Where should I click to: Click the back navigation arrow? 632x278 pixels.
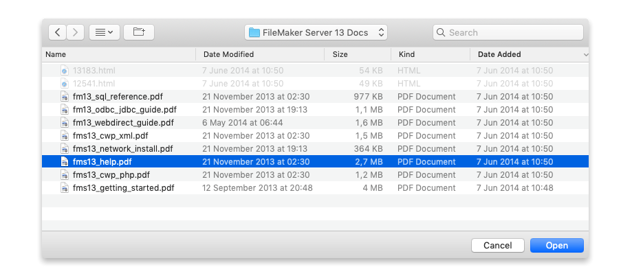point(57,32)
